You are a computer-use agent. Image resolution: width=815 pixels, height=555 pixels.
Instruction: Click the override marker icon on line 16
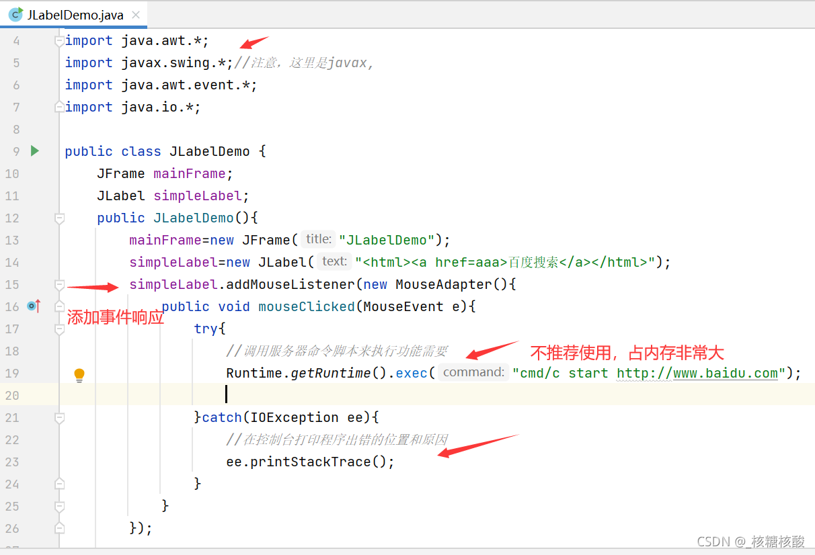34,306
